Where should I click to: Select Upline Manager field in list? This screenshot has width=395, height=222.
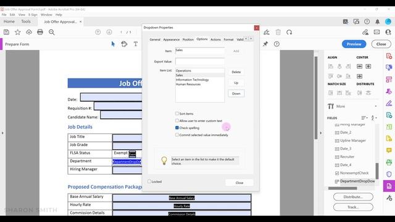tap(352, 141)
